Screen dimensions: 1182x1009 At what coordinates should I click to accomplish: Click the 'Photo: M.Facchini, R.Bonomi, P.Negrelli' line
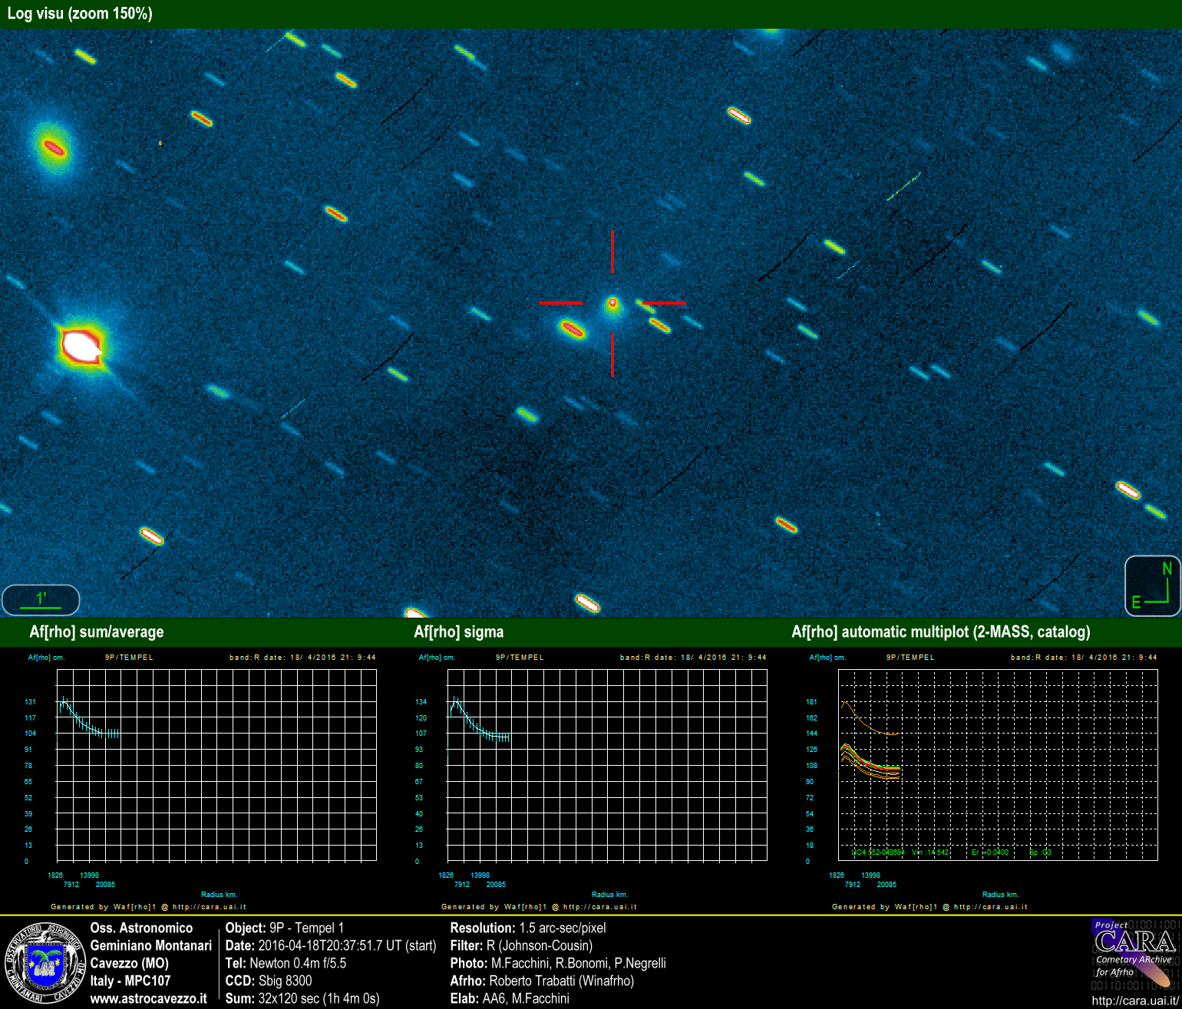pyautogui.click(x=558, y=963)
